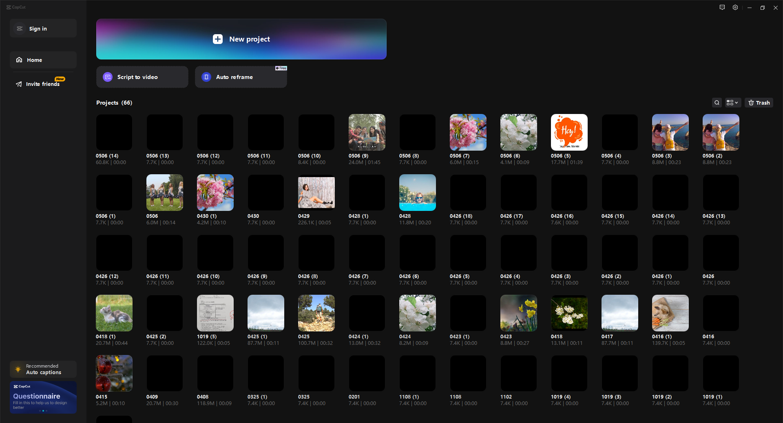783x423 pixels.
Task: Select project name 0506 (13)
Action: (157, 156)
